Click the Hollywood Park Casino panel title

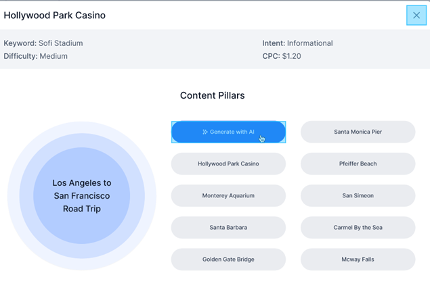(x=55, y=16)
